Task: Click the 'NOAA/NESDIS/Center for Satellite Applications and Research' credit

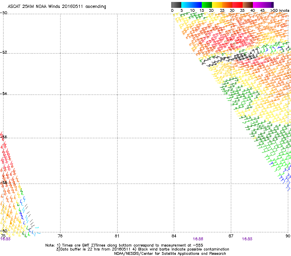Action: coord(170,254)
